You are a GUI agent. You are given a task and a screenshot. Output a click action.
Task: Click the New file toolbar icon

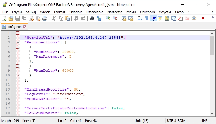(x=4, y=18)
